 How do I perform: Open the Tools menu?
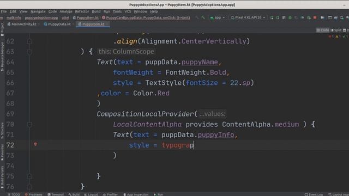point(117,11)
